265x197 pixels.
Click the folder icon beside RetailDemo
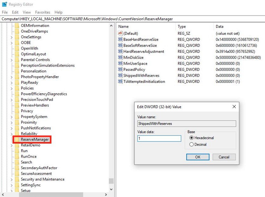17,145
